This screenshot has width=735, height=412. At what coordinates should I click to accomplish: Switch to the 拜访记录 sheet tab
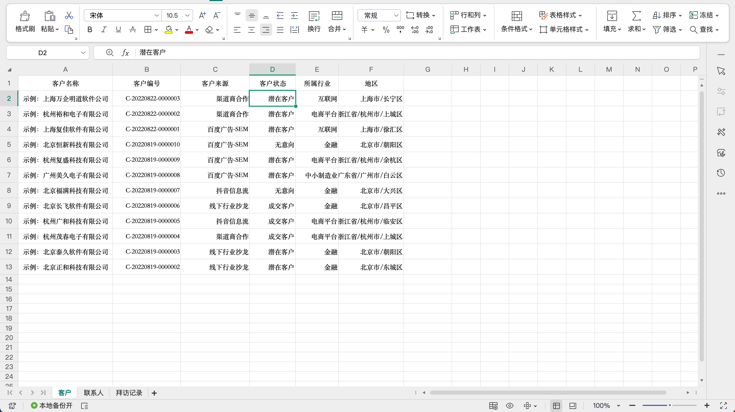129,393
